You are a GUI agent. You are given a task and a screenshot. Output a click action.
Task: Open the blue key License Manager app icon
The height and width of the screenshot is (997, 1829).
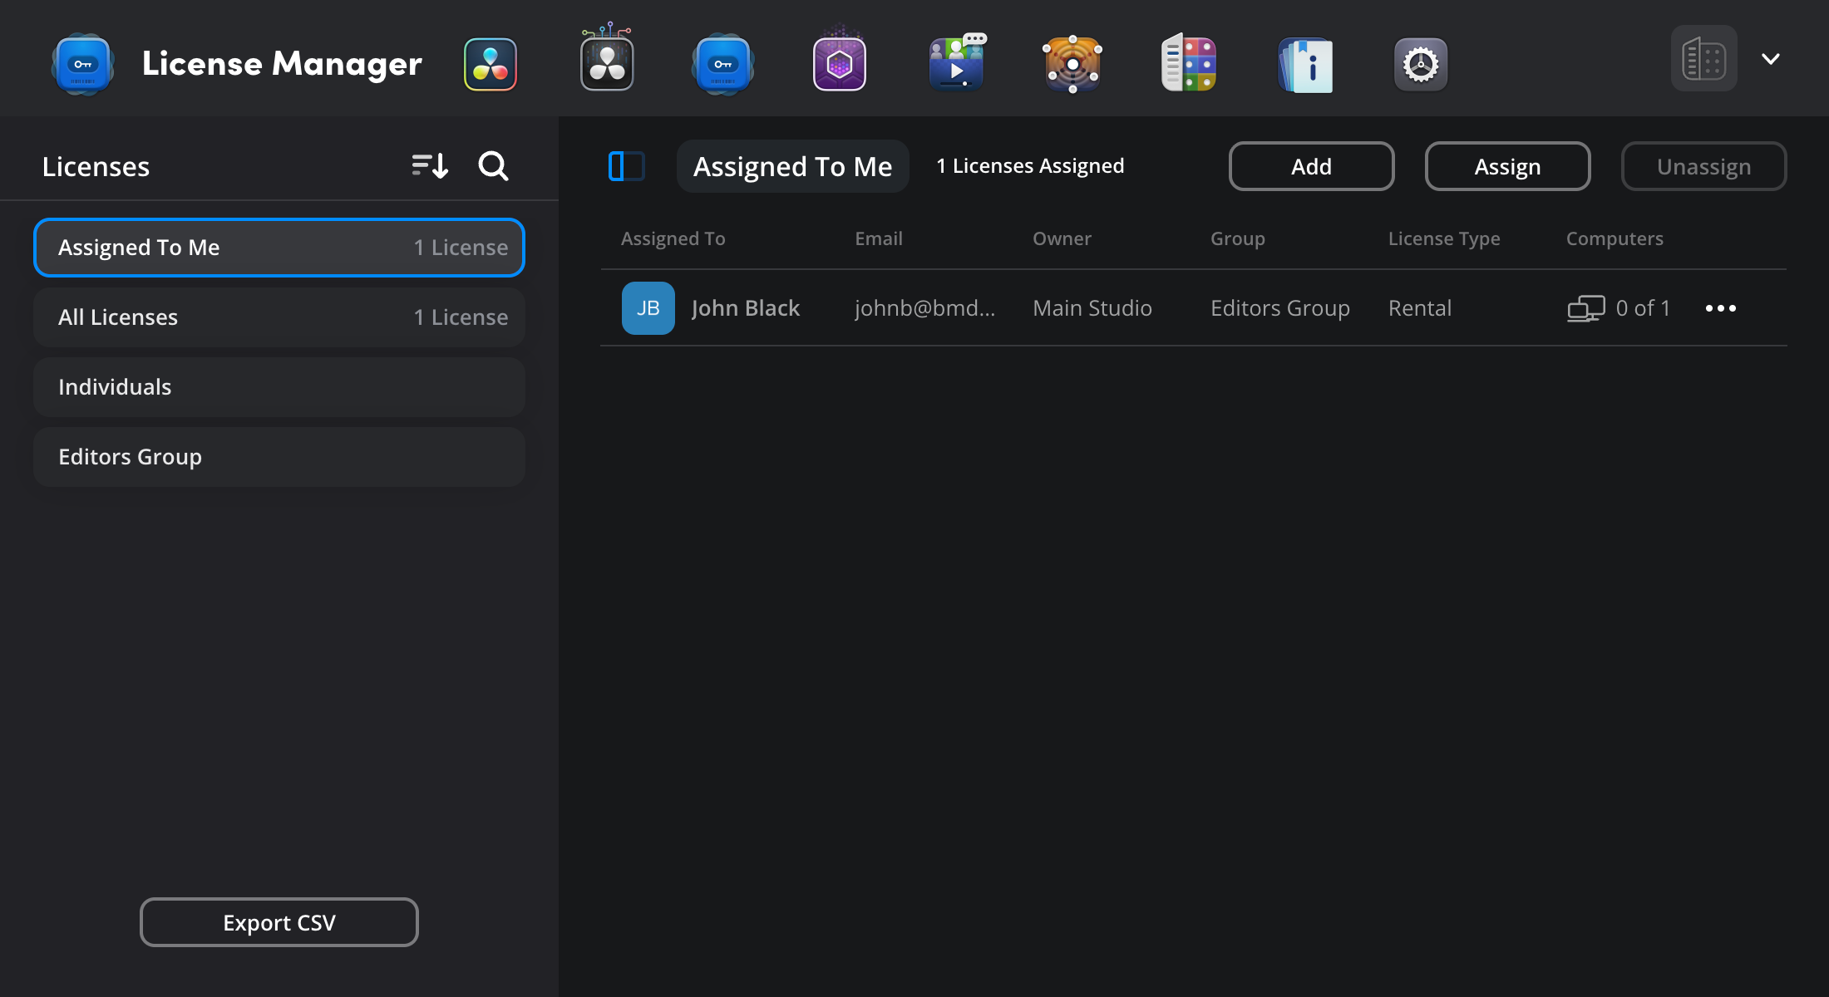tap(723, 64)
